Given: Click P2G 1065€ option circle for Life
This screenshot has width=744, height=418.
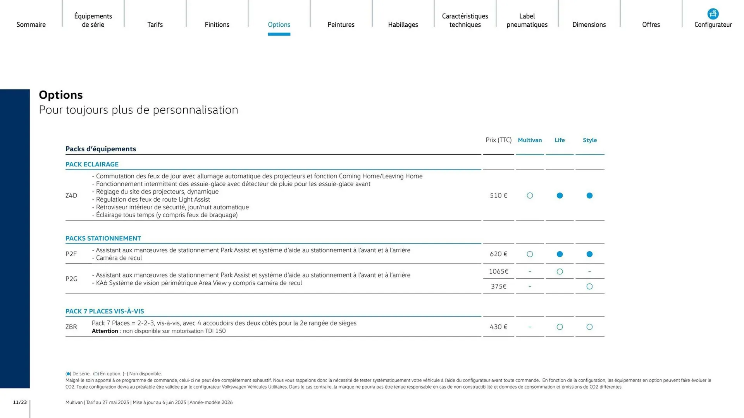Looking at the screenshot, I should (x=560, y=272).
